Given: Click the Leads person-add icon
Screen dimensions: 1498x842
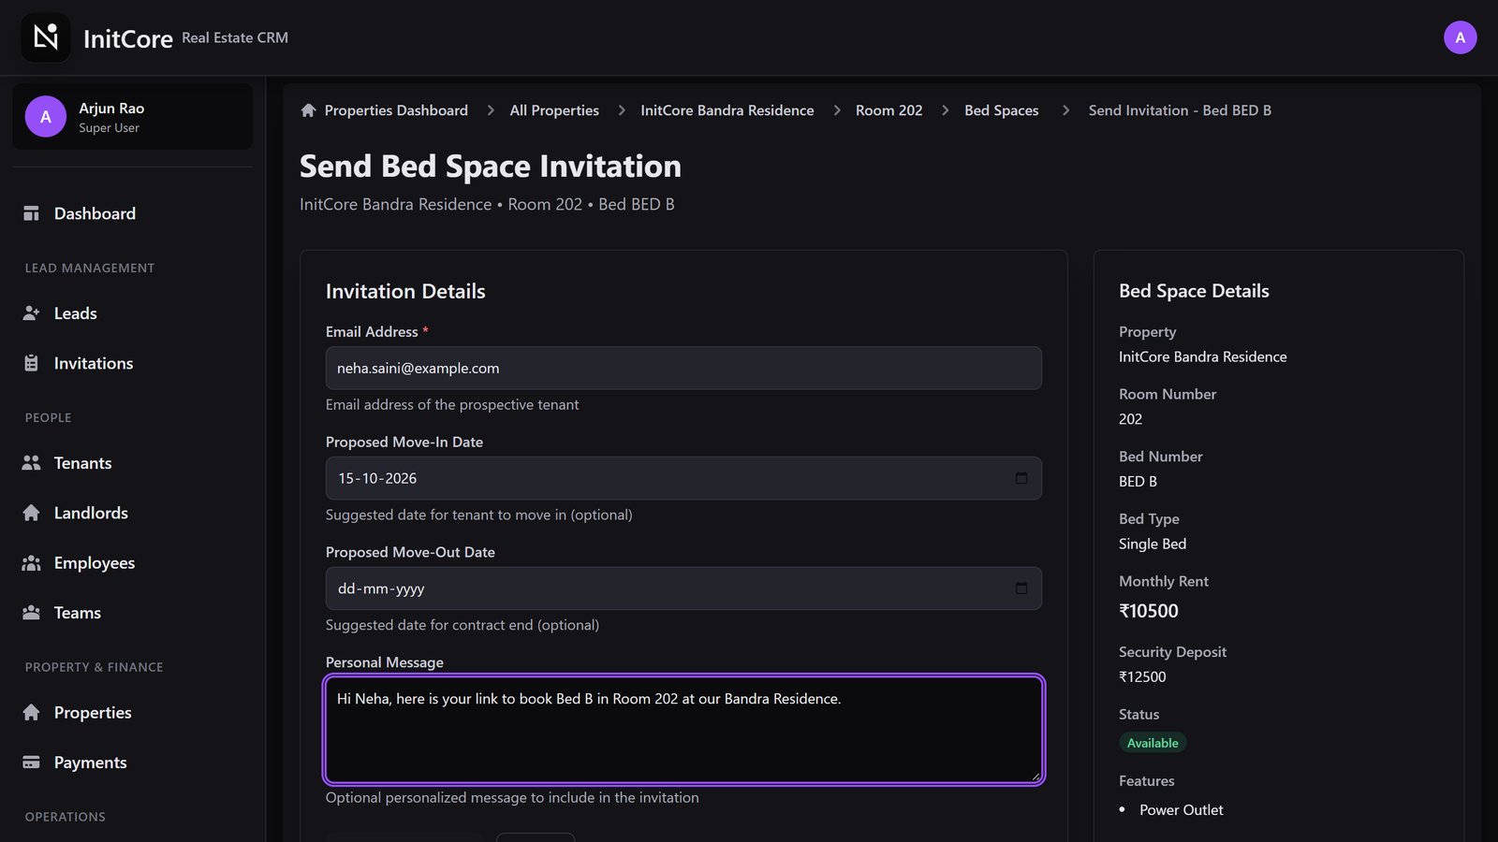Looking at the screenshot, I should pos(31,313).
